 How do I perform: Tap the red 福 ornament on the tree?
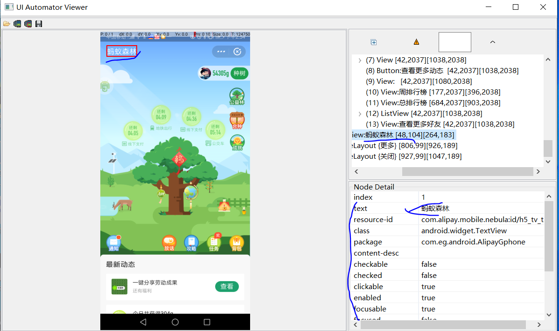pos(179,159)
